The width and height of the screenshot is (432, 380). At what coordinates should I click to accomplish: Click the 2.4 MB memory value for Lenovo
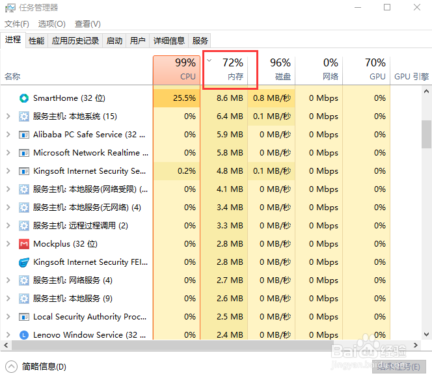pyautogui.click(x=230, y=335)
